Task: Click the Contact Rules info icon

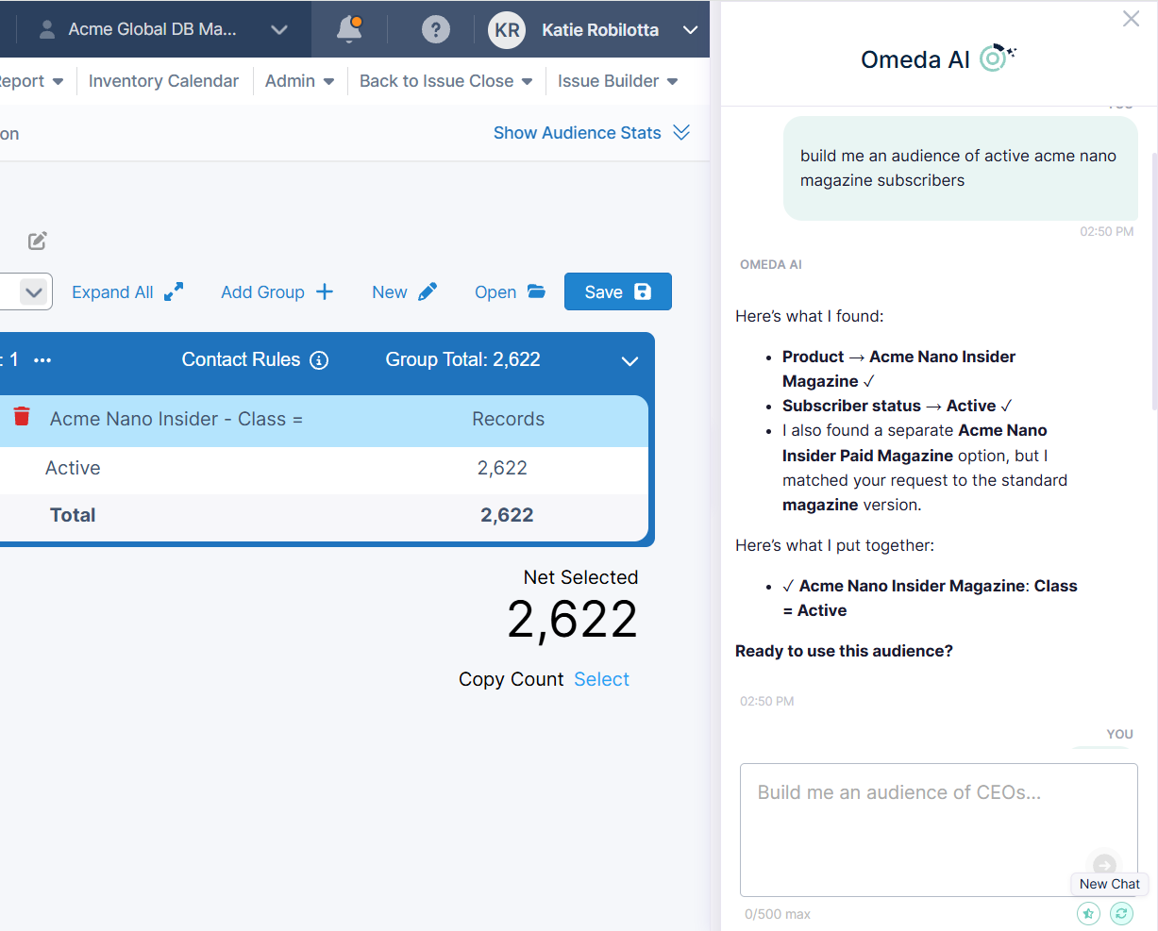Action: point(319,359)
